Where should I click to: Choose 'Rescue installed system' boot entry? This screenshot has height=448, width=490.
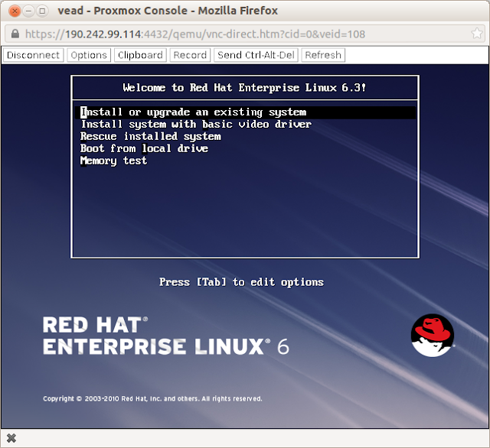click(x=151, y=137)
